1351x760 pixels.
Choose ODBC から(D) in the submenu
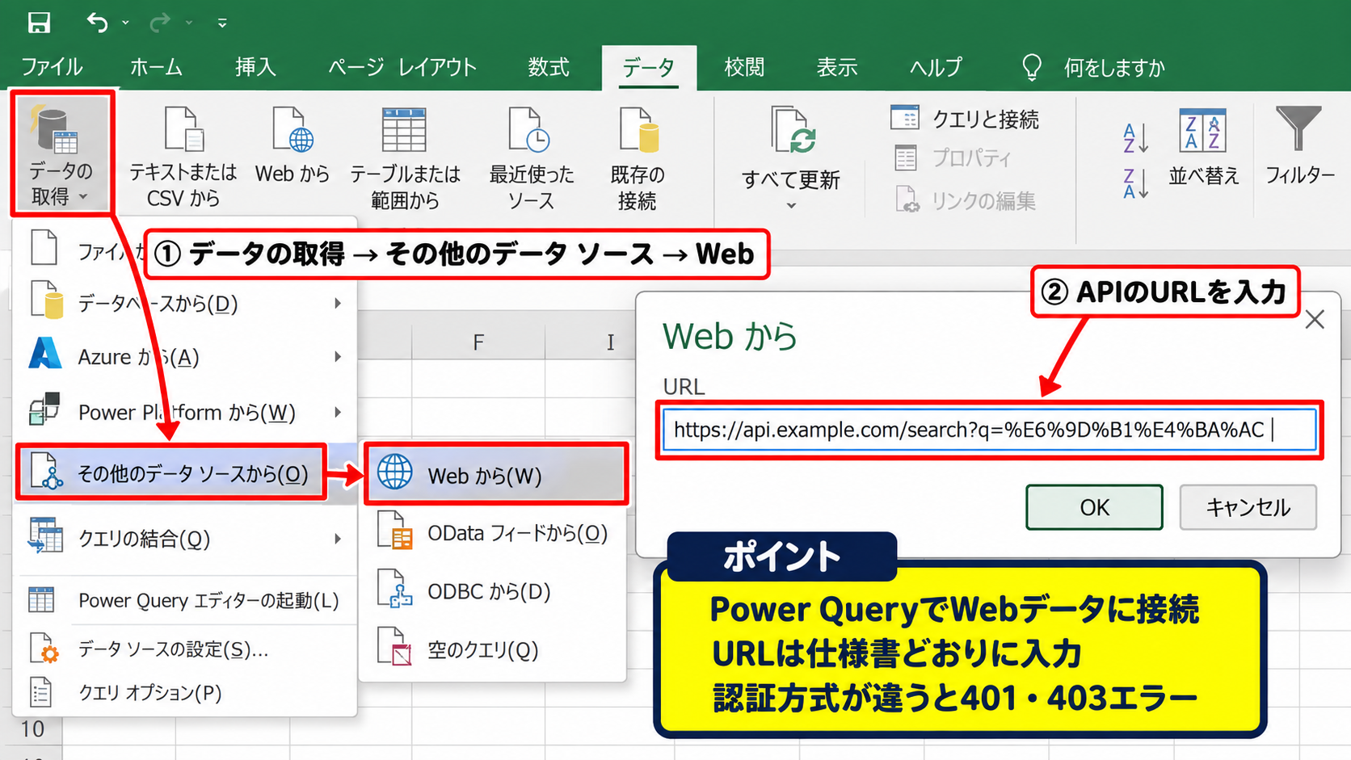pyautogui.click(x=494, y=591)
